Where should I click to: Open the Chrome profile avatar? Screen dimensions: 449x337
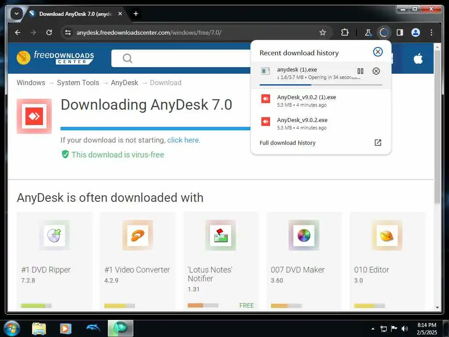pos(416,32)
